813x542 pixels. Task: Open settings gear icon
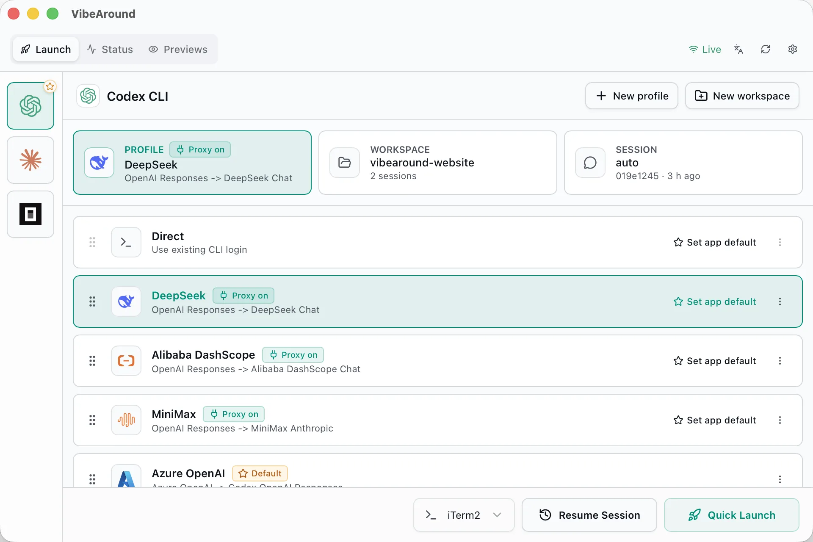[x=793, y=50]
